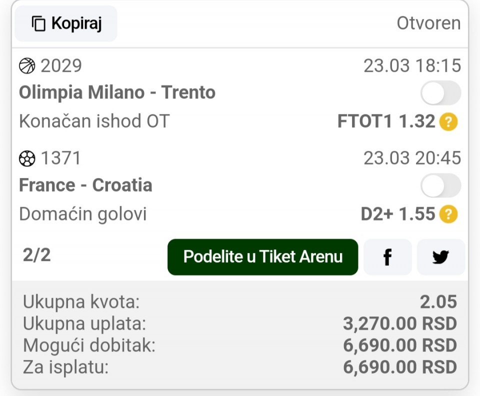This screenshot has width=480, height=396.
Task: Open help icon for D2+ 1.55
Action: (448, 214)
